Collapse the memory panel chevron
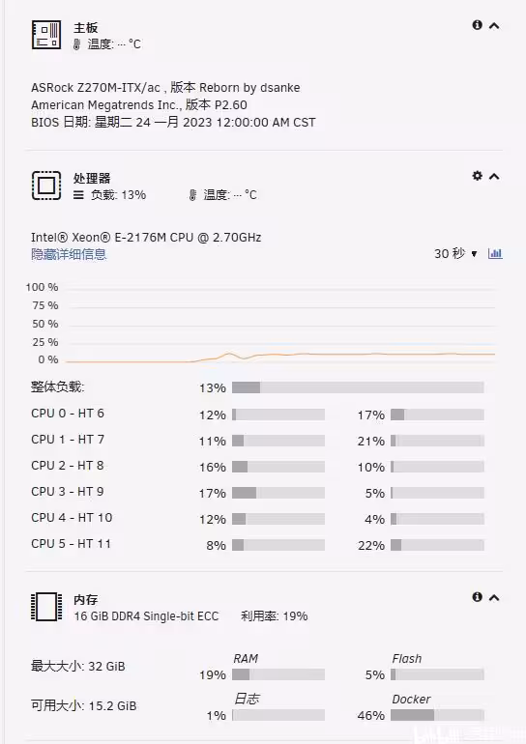Viewport: 526px width, 744px height. 494,597
